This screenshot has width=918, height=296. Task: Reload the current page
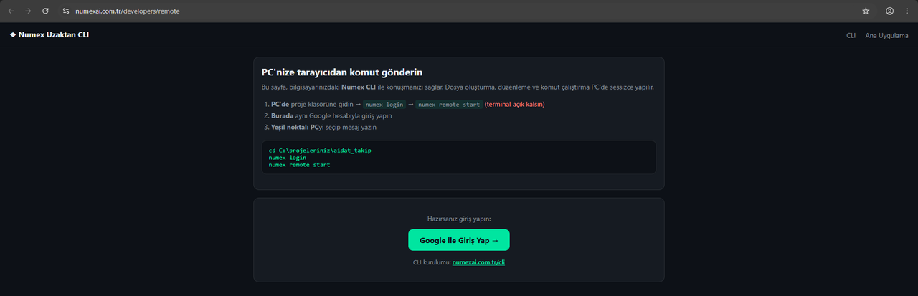point(46,11)
